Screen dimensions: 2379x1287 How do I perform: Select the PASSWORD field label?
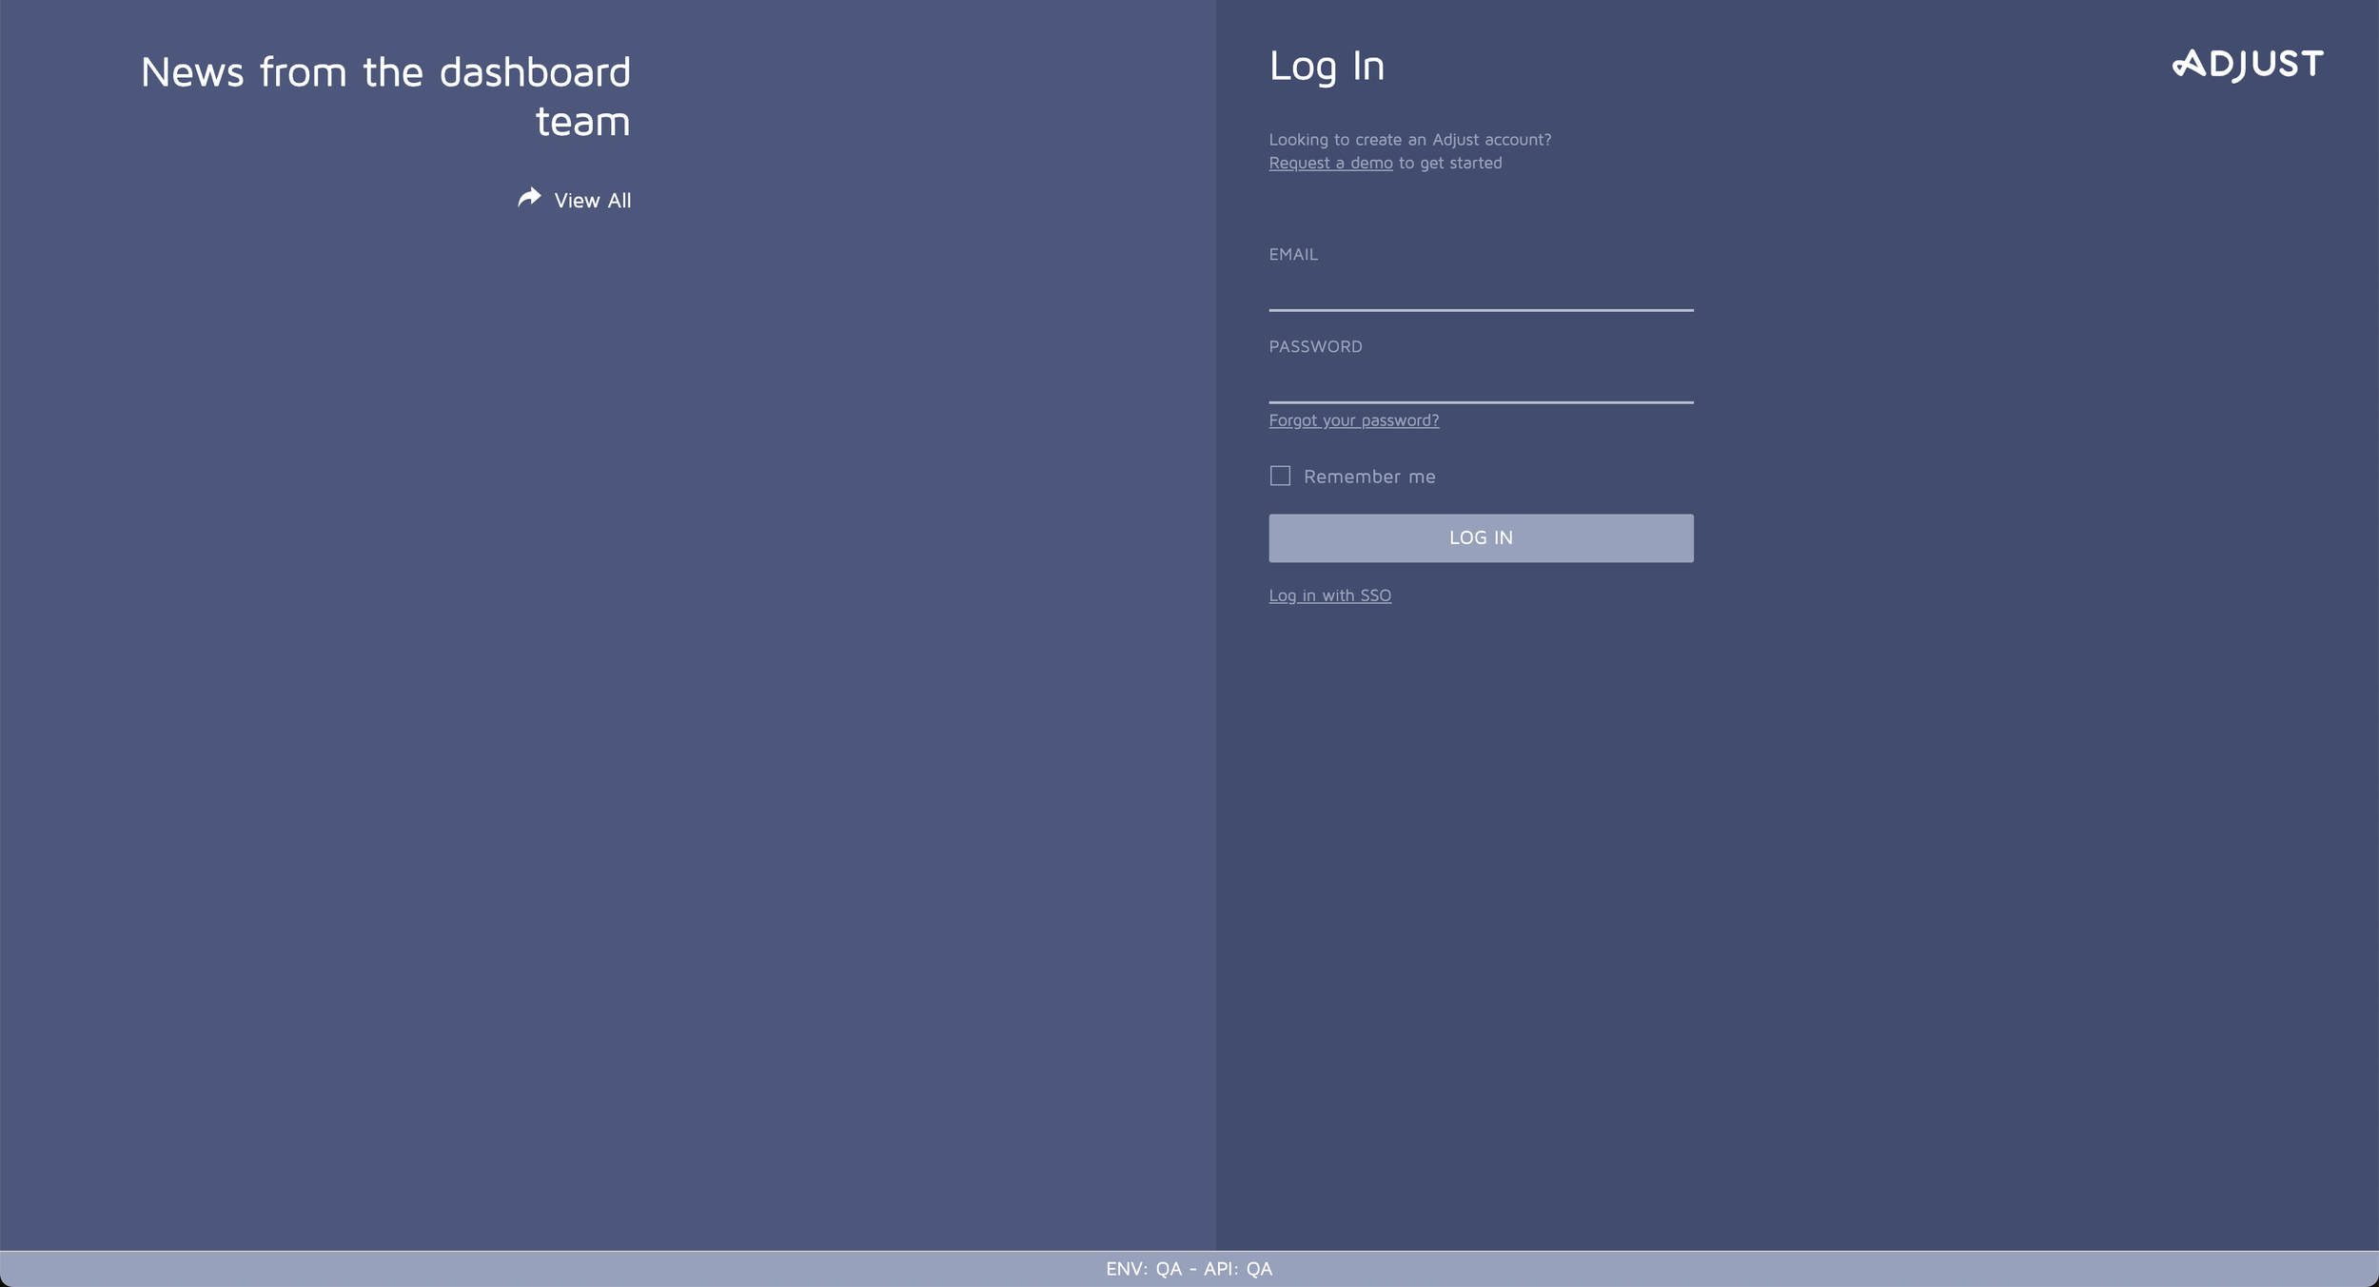point(1316,346)
